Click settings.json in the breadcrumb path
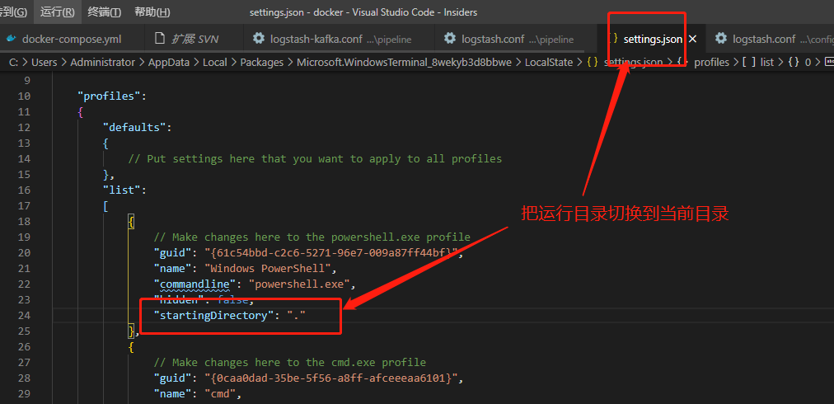 (633, 63)
